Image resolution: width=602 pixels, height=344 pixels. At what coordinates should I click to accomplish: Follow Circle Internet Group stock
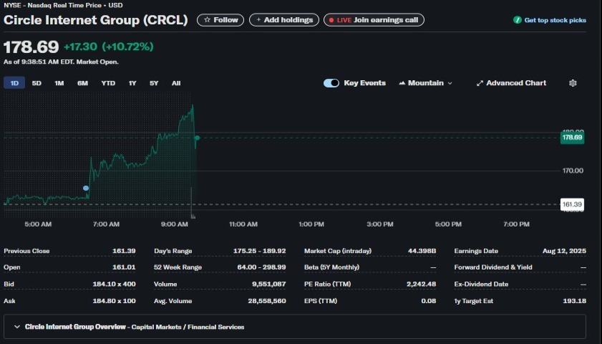point(220,20)
